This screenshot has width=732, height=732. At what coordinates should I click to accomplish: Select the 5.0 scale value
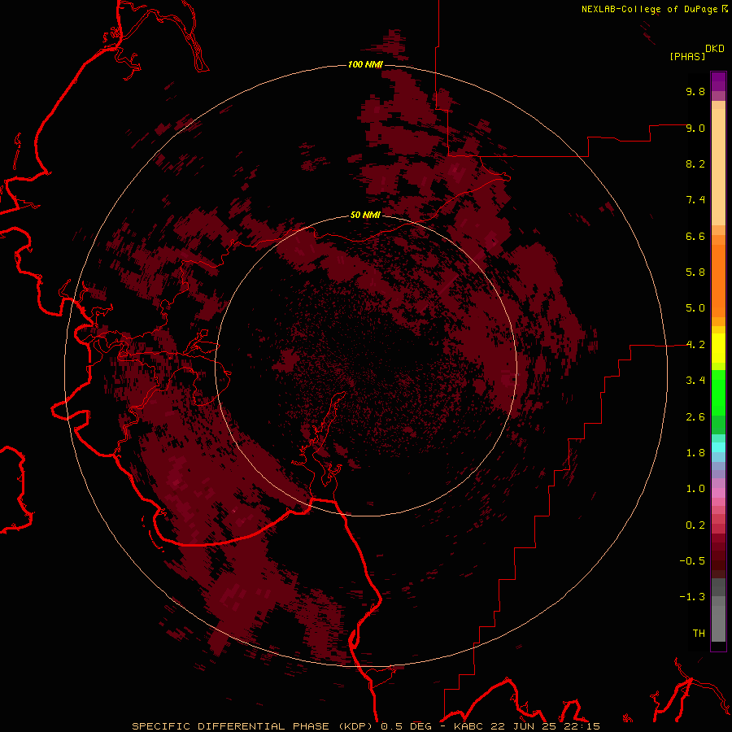pyautogui.click(x=695, y=308)
